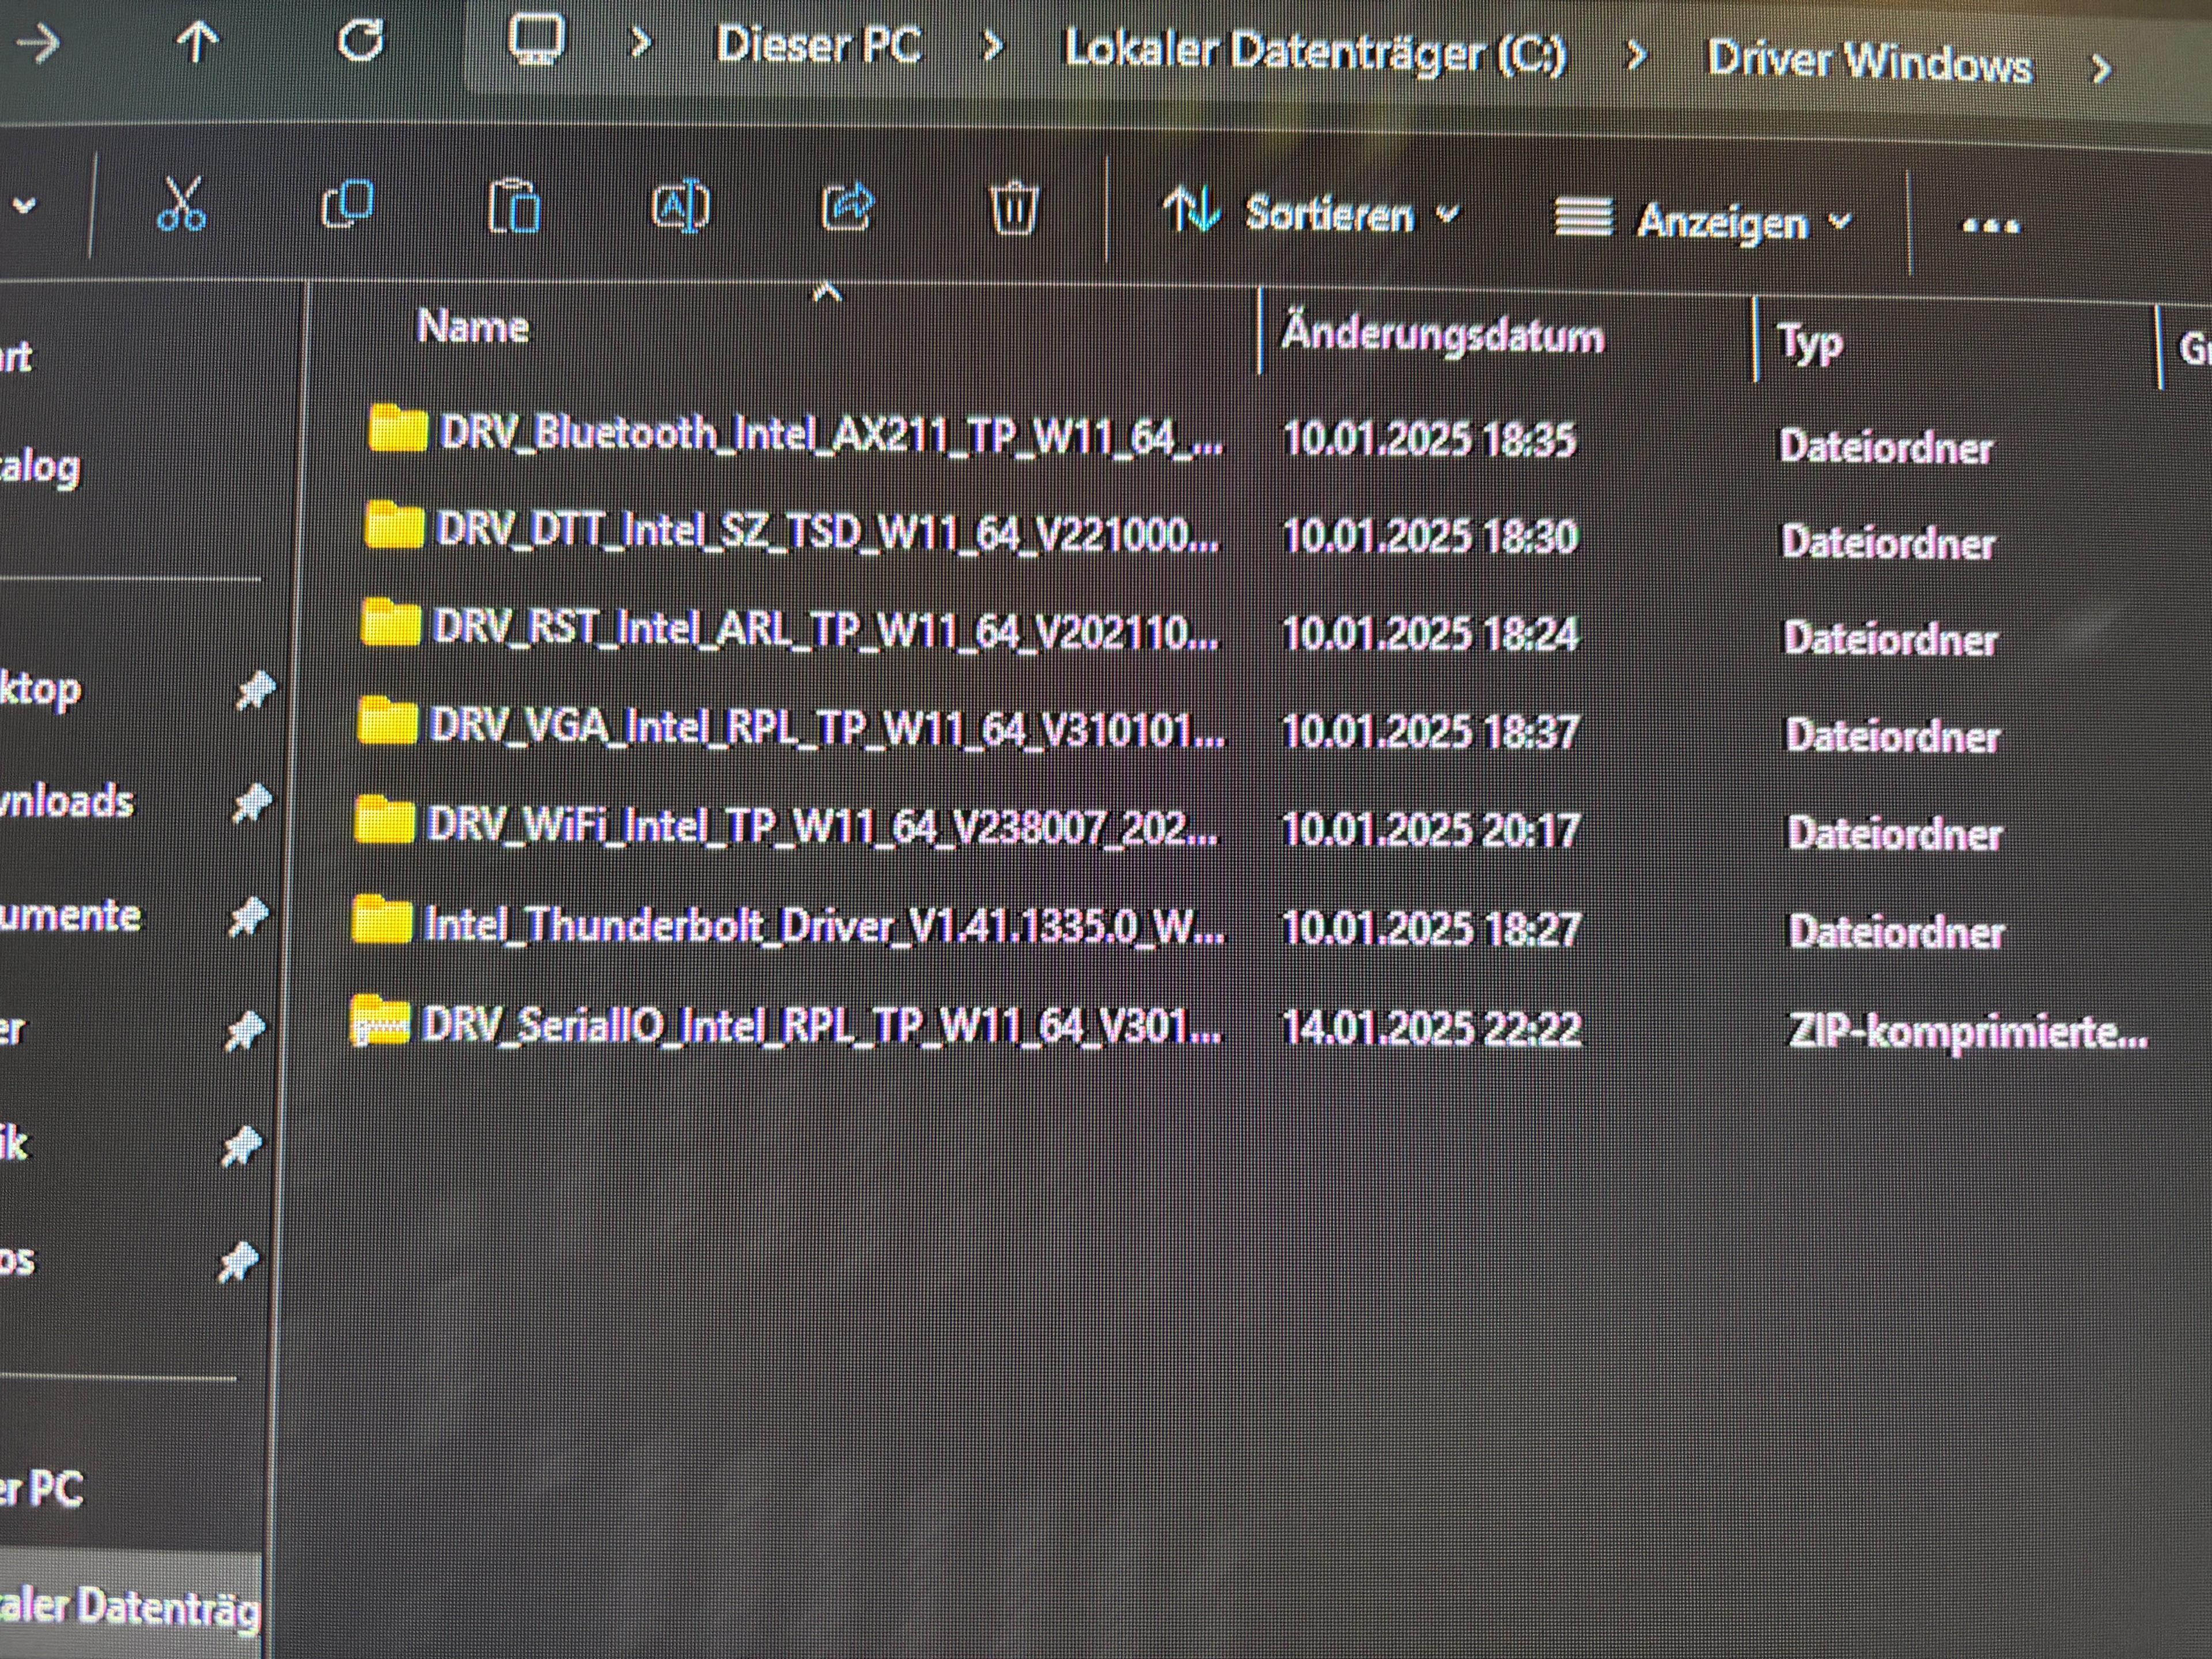This screenshot has height=1659, width=2212.
Task: Select the DRV_SerialIO_Intel_RPL ZIP file
Action: (x=820, y=1025)
